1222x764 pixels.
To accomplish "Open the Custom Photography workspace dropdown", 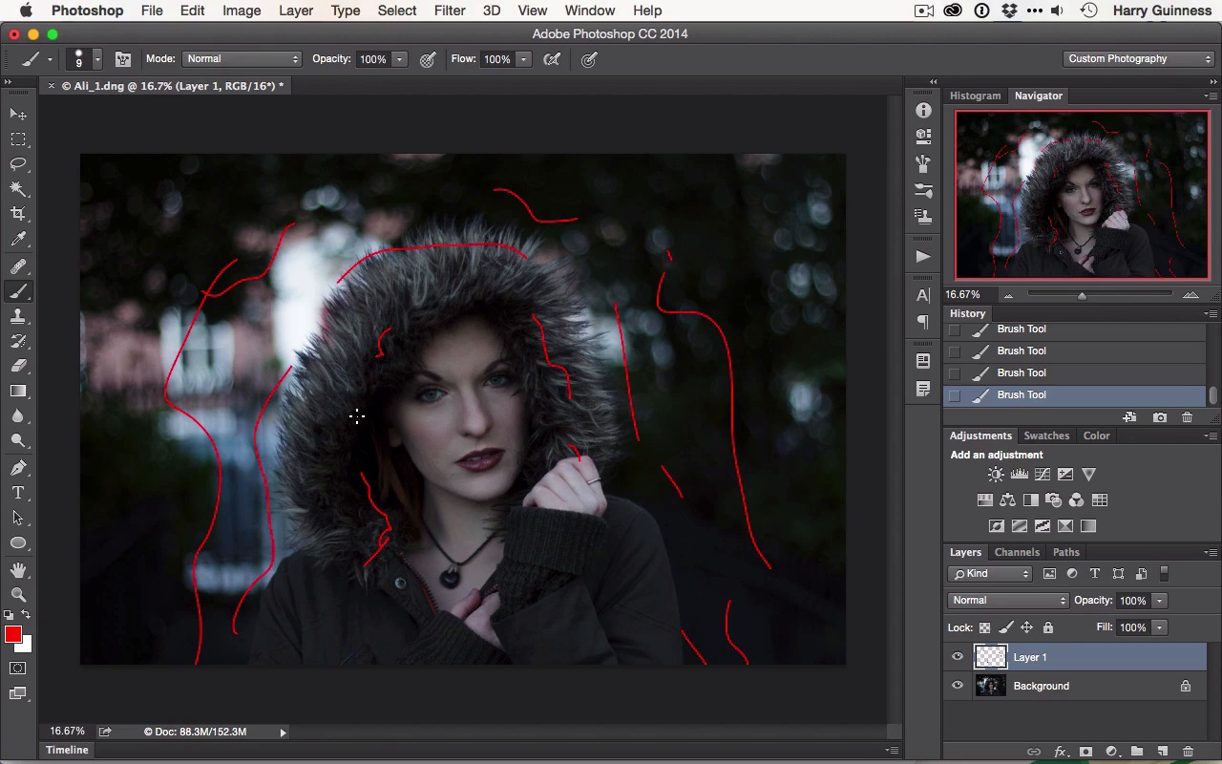I will tap(1139, 59).
